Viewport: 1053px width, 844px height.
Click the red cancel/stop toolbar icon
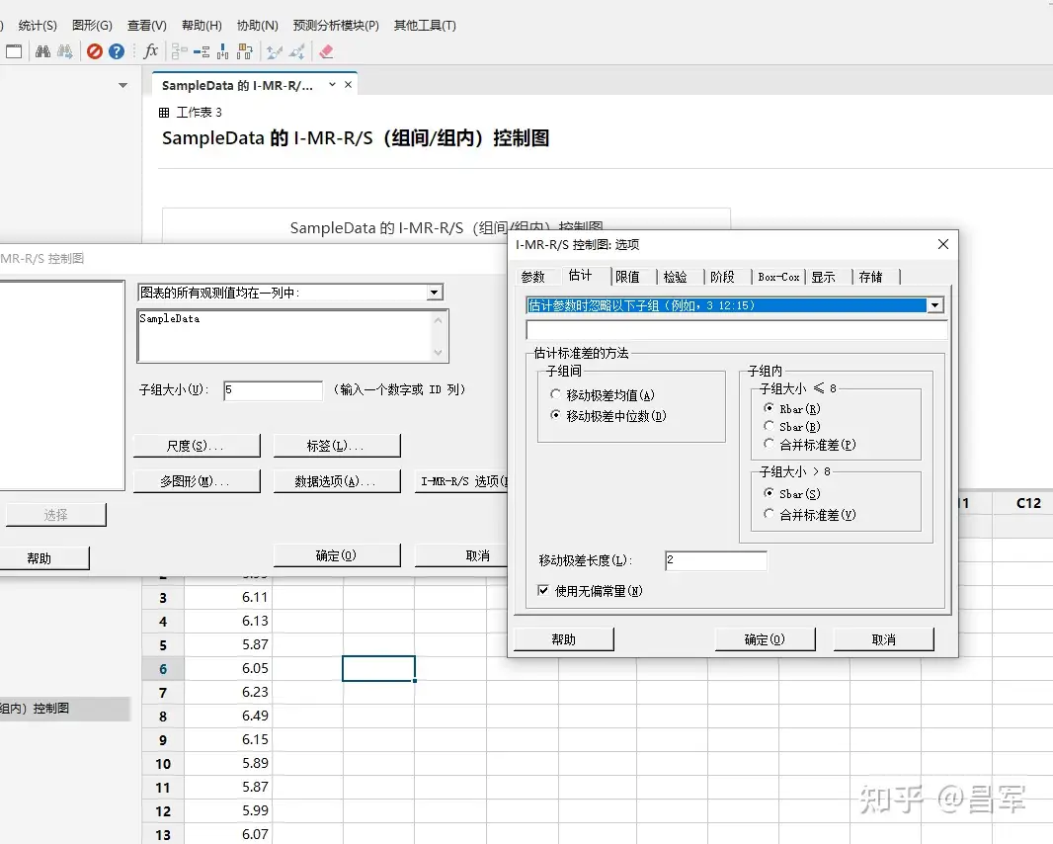point(95,51)
